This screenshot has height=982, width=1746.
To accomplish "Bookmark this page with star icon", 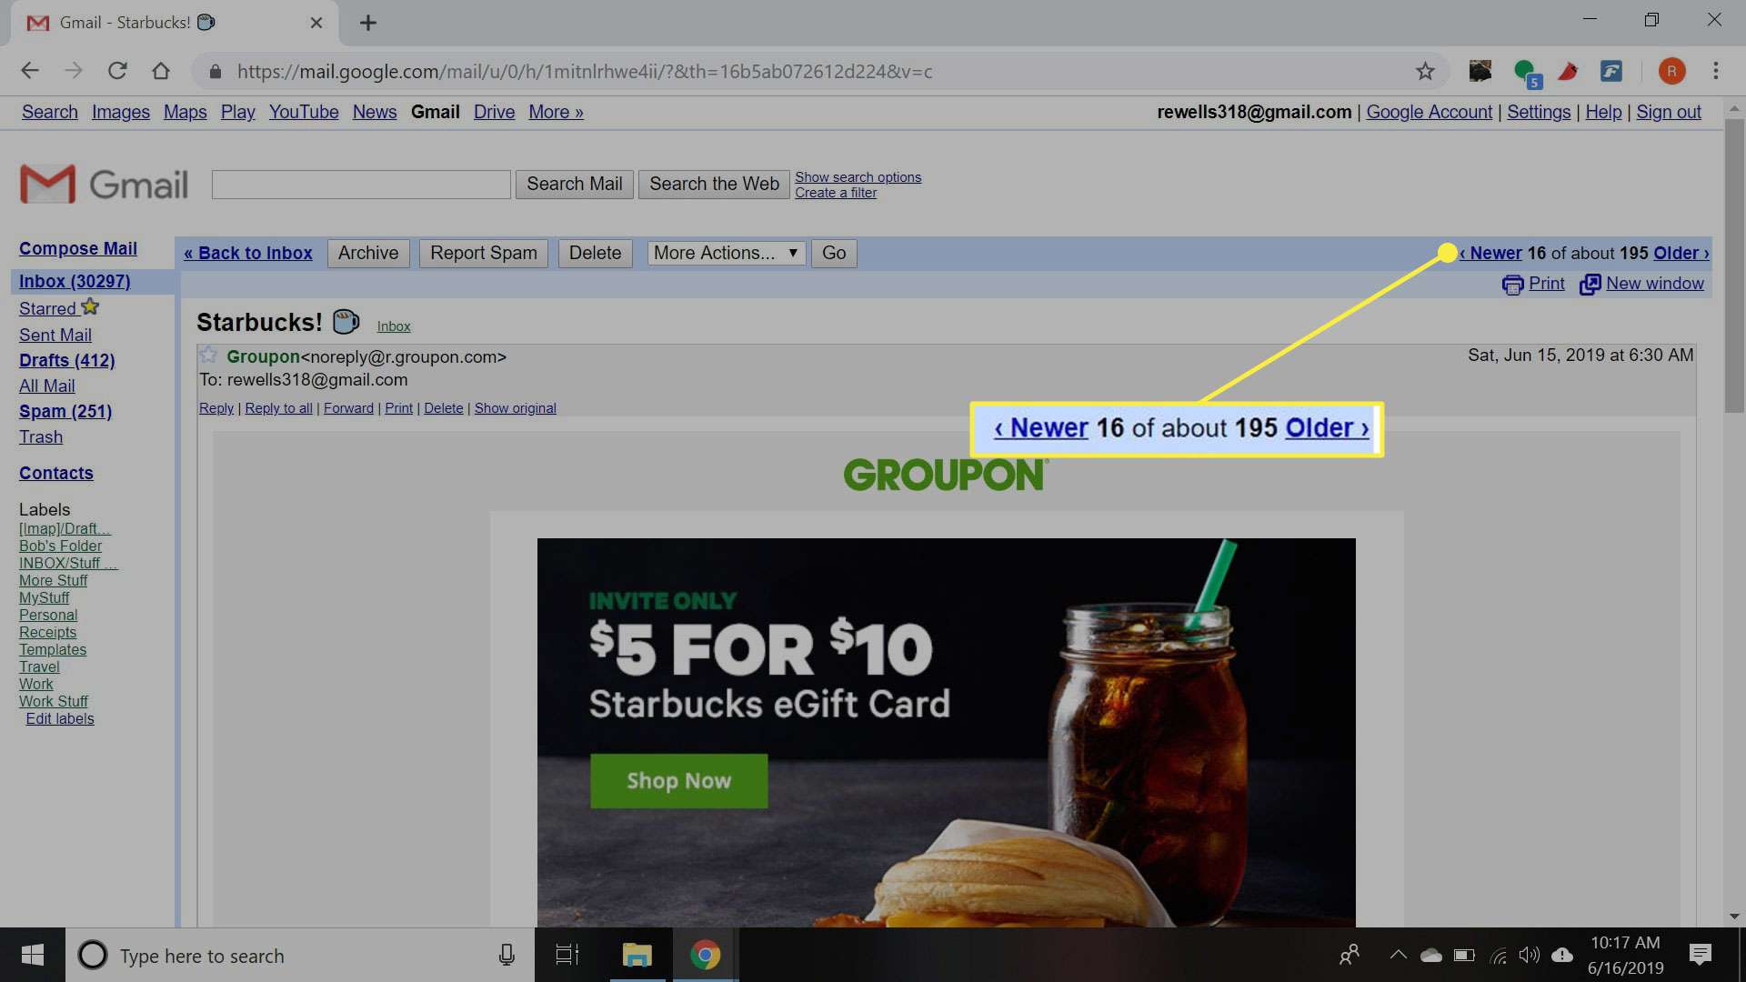I will pos(1425,71).
